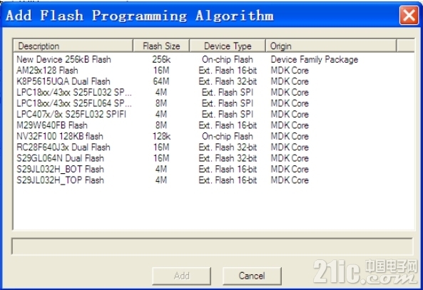Screen dimensions: 423x290
Task: Click MDK Core in the AM29x128 row
Action: (x=290, y=71)
